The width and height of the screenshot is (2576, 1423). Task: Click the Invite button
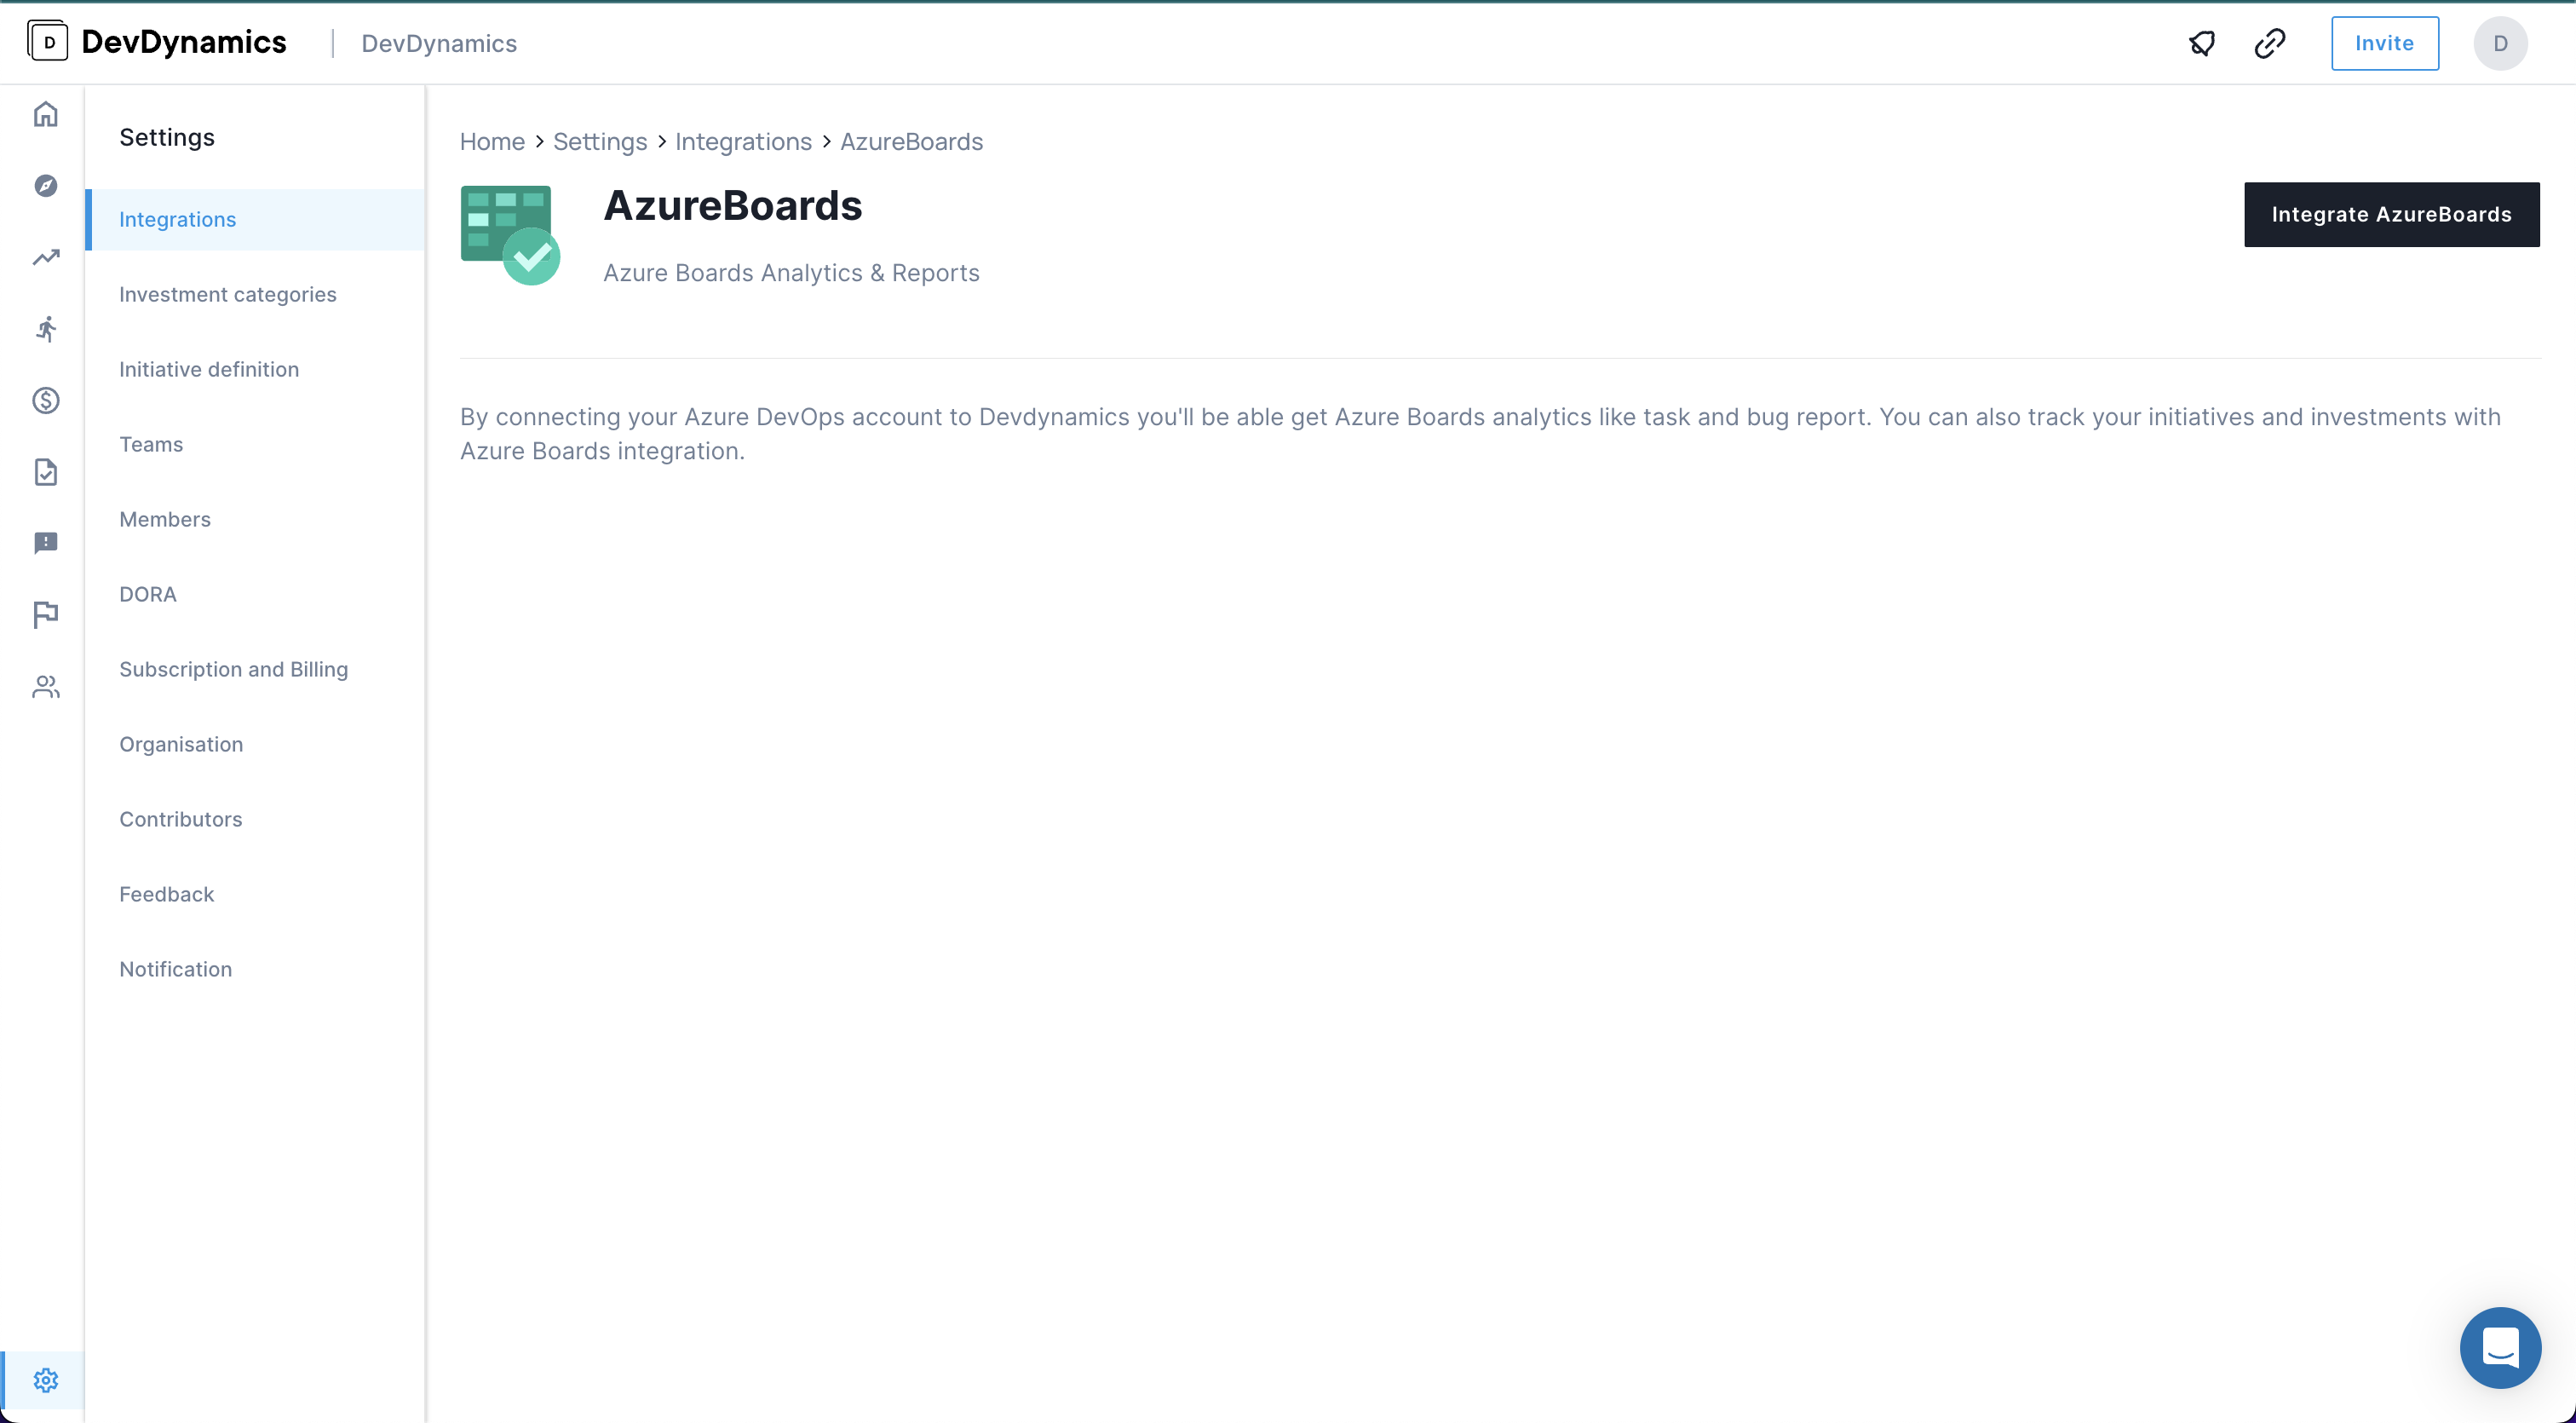tap(2384, 43)
